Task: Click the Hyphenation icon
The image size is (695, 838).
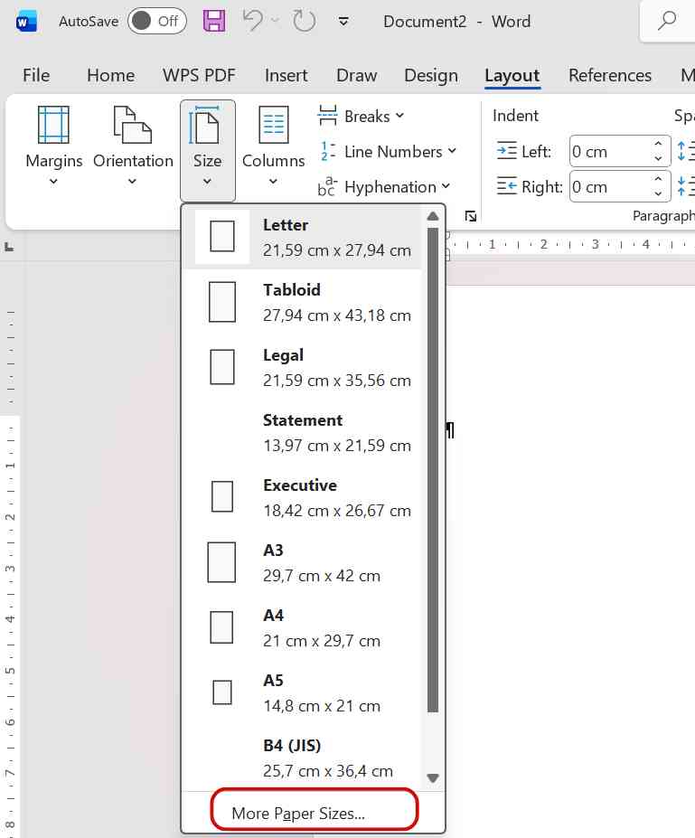Action: [x=327, y=186]
